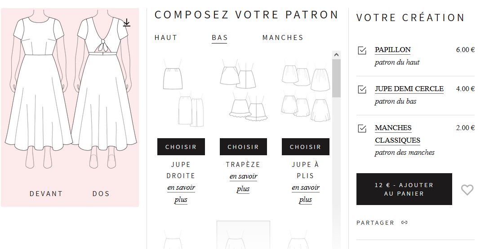
Task: Click the Jupe à Plis skirt illustration
Action: point(305,93)
